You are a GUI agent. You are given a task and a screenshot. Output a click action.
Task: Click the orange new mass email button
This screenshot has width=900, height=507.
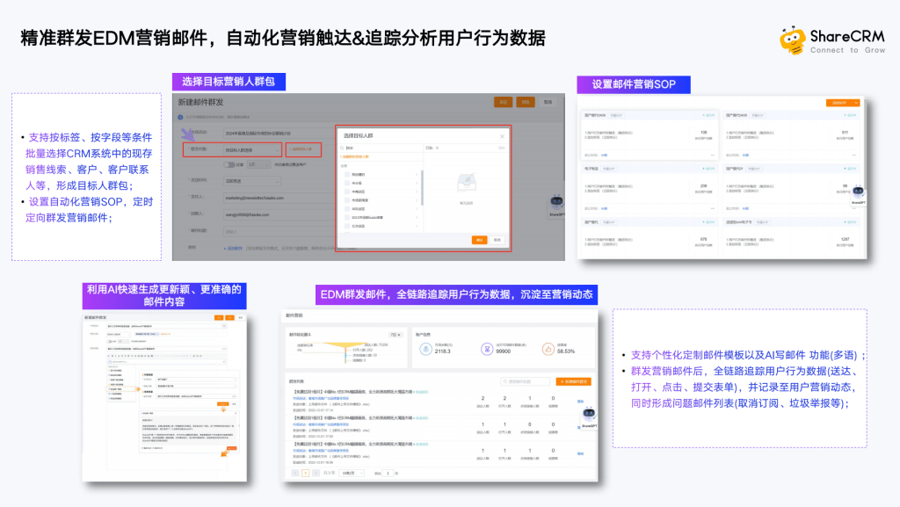point(573,381)
